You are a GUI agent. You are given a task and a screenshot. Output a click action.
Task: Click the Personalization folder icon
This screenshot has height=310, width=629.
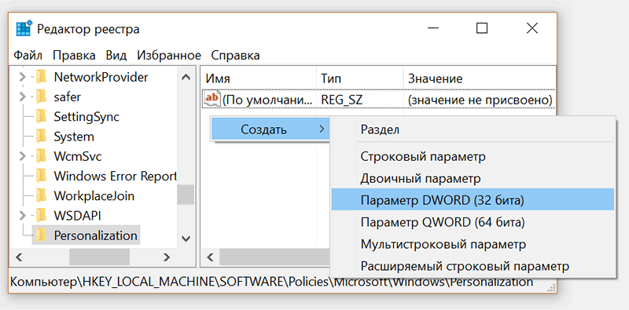coord(41,235)
